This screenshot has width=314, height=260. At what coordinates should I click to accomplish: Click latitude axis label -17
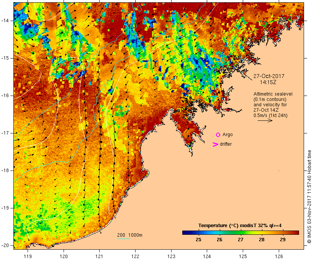point(5,133)
